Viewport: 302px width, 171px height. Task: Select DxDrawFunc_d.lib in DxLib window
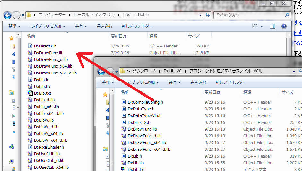pos(51,59)
